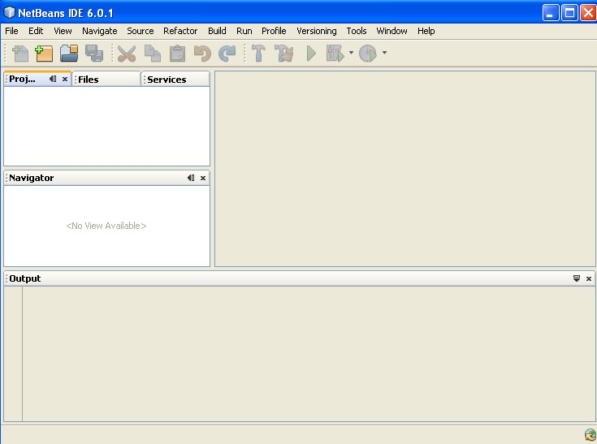597x444 pixels.
Task: Open the Profile menu
Action: coord(274,31)
